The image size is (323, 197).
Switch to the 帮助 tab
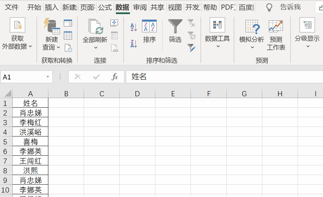click(210, 7)
